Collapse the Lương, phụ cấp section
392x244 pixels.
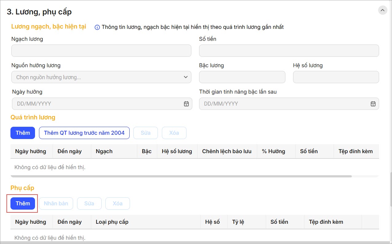[x=382, y=10]
